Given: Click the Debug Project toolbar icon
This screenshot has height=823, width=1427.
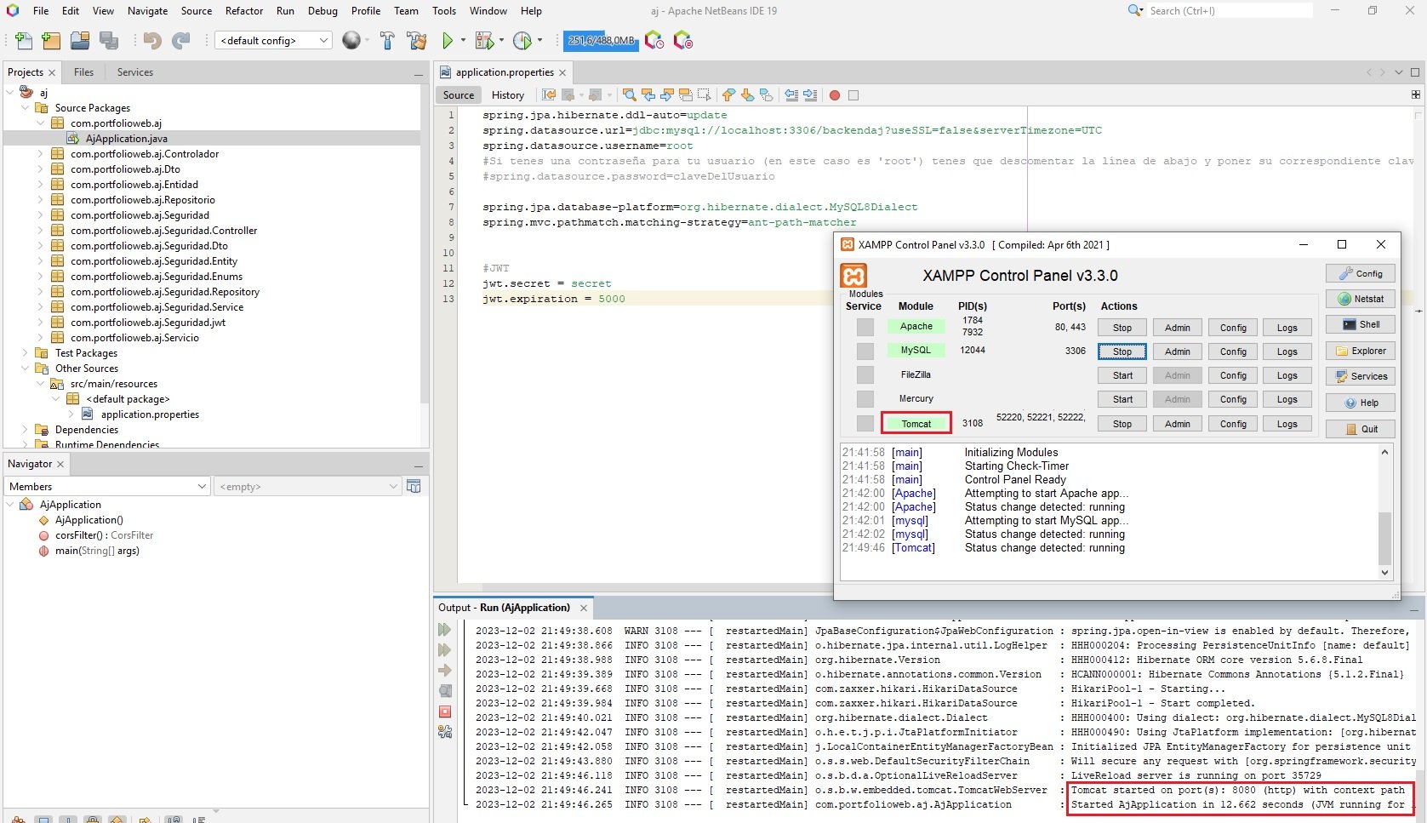Looking at the screenshot, I should point(484,40).
